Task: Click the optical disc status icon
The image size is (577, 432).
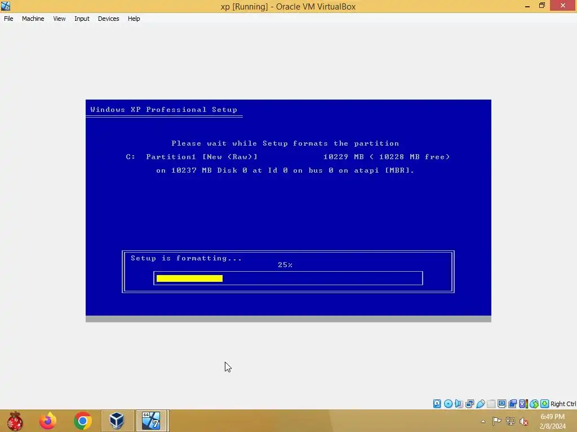Action: pyautogui.click(x=448, y=404)
